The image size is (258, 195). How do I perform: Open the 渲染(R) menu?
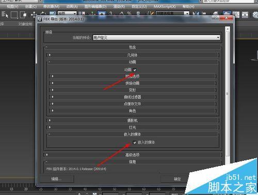[119, 7]
